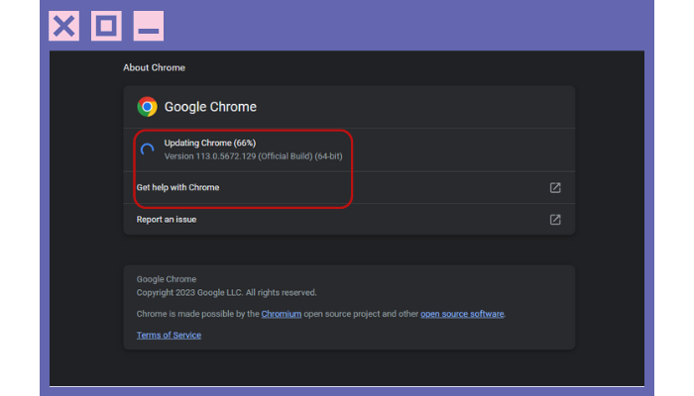The image size is (694, 396).
Task: Open external link icon for Report an issue
Action: tap(555, 219)
